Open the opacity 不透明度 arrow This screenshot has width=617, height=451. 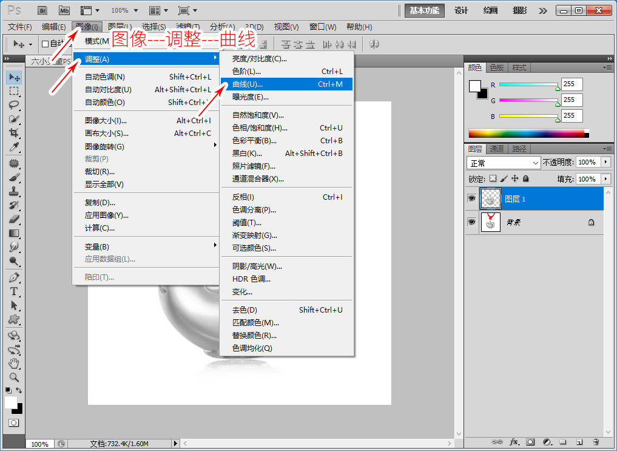click(x=606, y=162)
